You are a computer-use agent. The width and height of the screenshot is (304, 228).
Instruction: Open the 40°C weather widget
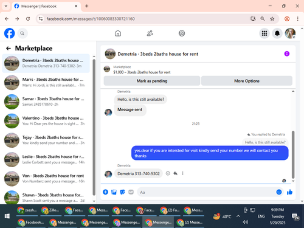[x=222, y=216]
